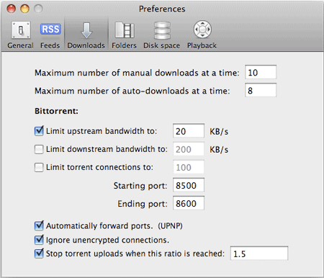Enable Limit torrent connections checkbox
The image size is (324, 278).
[39, 167]
